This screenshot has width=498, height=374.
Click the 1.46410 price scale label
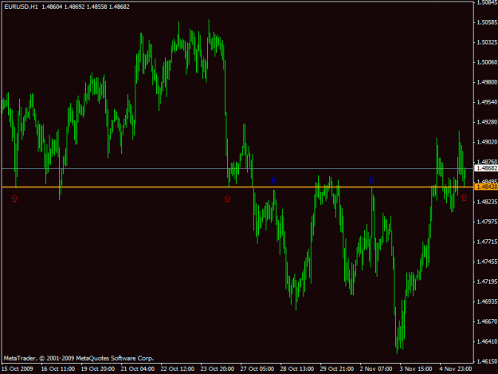487,341
